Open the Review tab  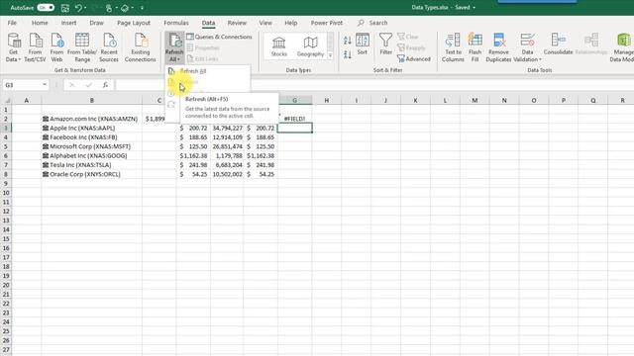pos(237,23)
